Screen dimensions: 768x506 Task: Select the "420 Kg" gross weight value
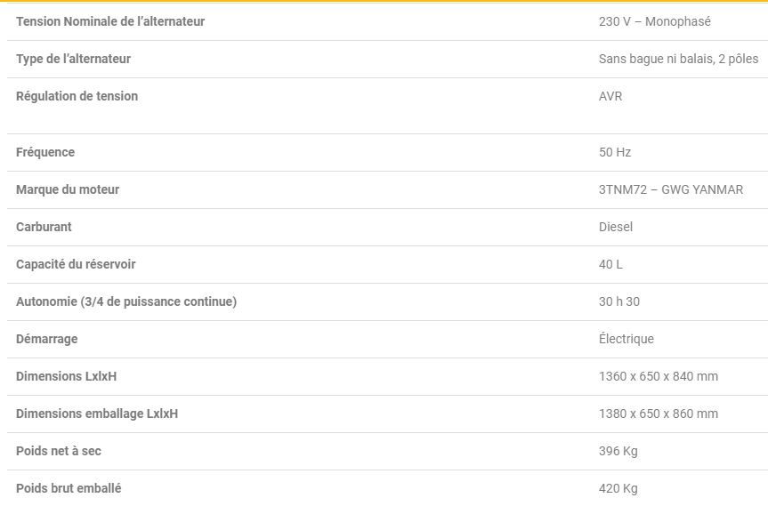click(618, 488)
